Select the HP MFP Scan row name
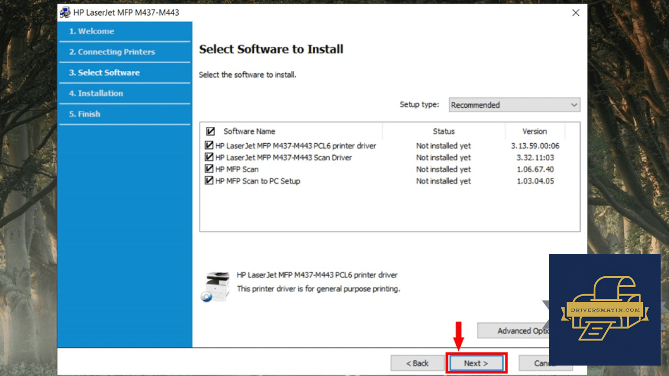The image size is (669, 376). pos(237,169)
